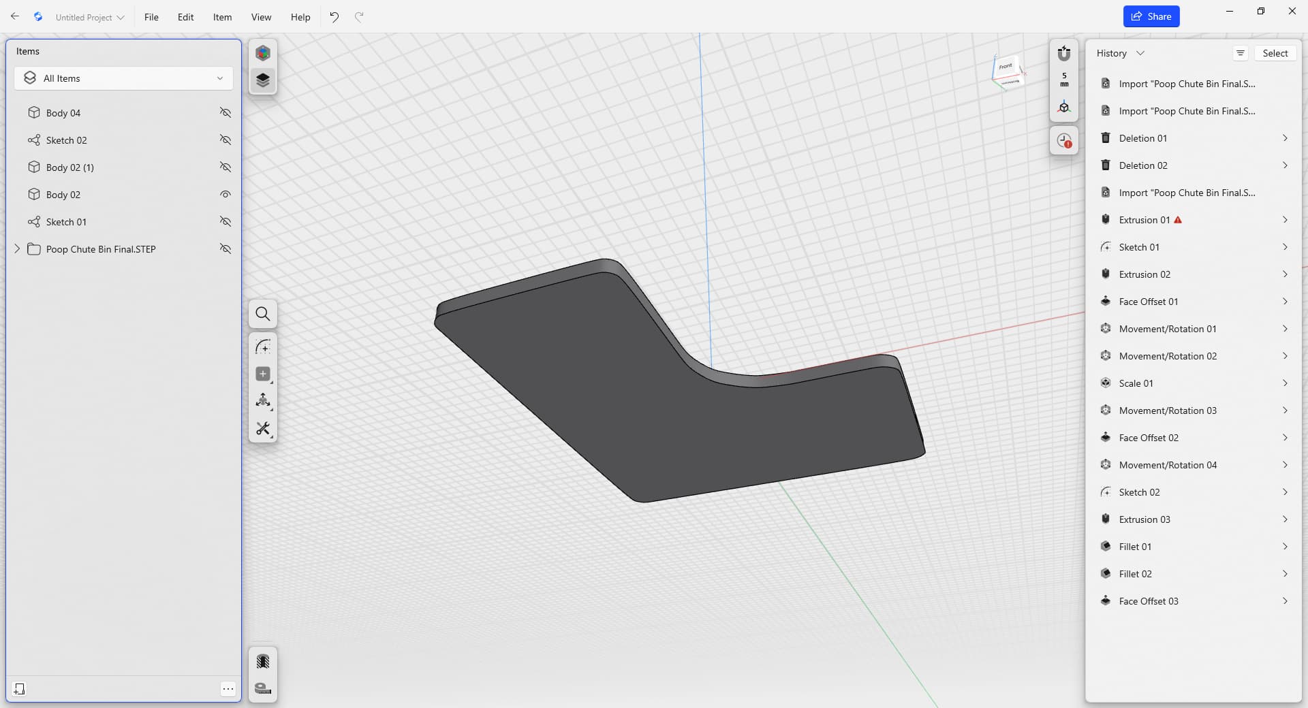Image resolution: width=1308 pixels, height=708 pixels.
Task: Click the back arrow icon
Action: point(14,16)
